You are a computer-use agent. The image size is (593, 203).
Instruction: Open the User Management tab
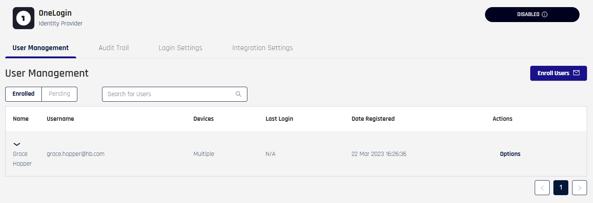point(41,48)
